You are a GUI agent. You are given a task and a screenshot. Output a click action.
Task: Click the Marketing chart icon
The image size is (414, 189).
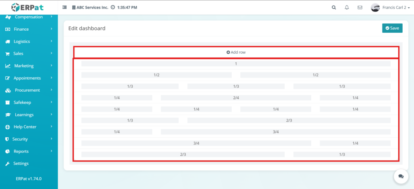pyautogui.click(x=8, y=66)
